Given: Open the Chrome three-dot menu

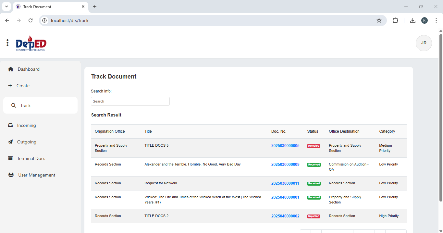Looking at the screenshot, I should coord(436,20).
